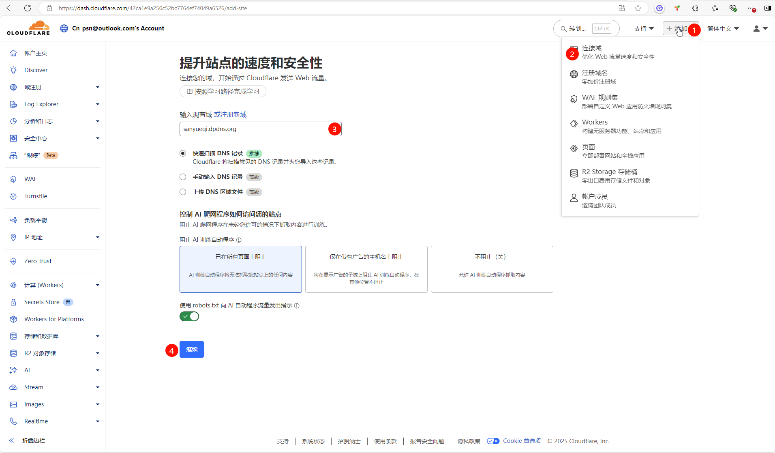Click the Discover lightbulb icon
The image size is (775, 453).
(13, 70)
